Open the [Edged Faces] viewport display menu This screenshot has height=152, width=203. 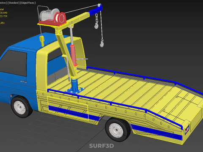point(28,3)
